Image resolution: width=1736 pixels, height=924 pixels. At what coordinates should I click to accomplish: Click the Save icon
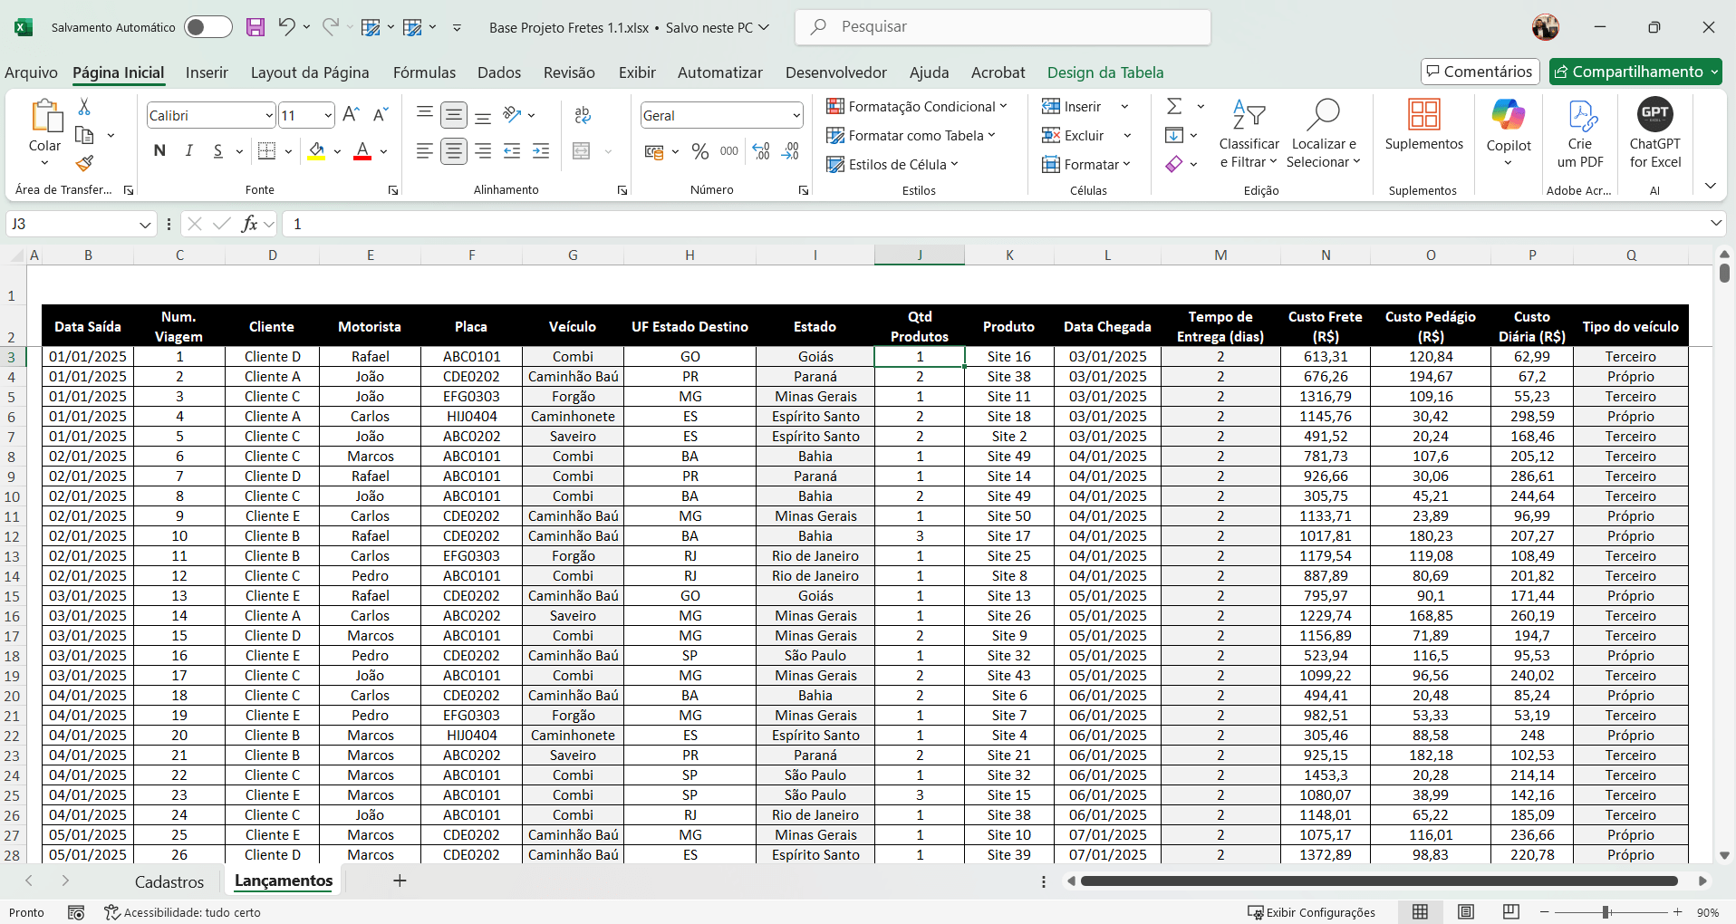(256, 27)
